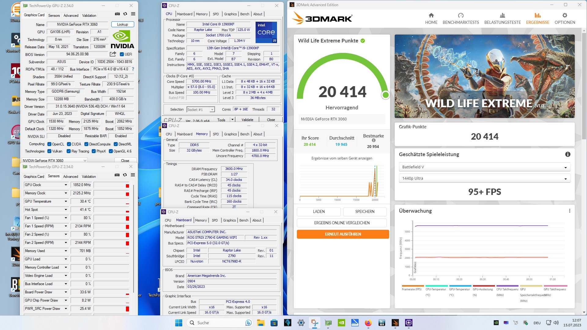Toggle the UEFI checkbox in GPU-Z
Viewport: 587px width, 330px height.
122,54
